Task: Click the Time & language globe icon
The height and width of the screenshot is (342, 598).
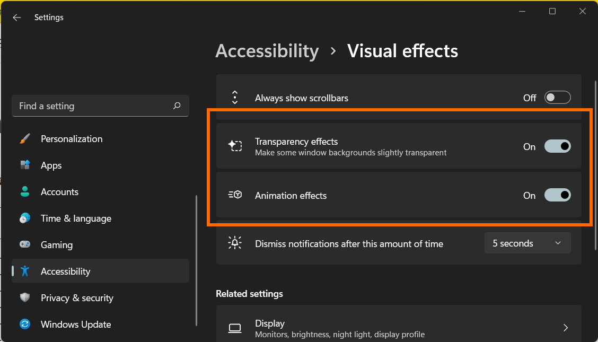Action: [25, 218]
